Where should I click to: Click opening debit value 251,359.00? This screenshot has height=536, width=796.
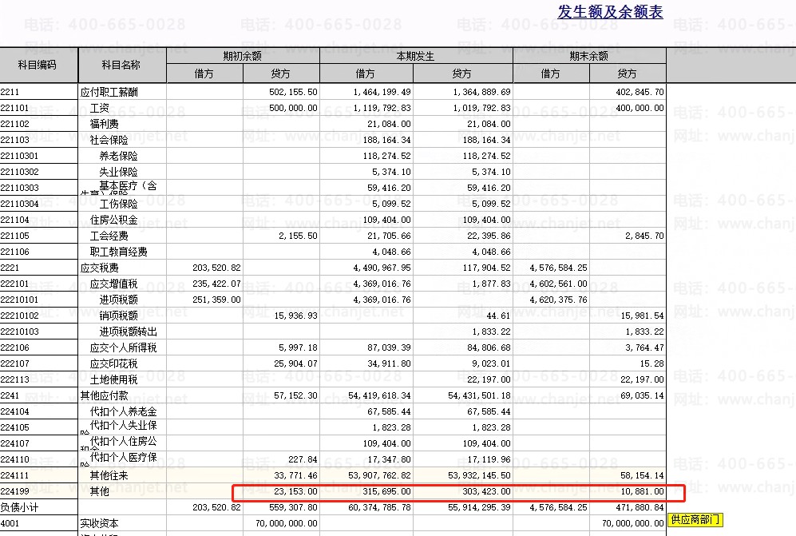click(x=217, y=300)
